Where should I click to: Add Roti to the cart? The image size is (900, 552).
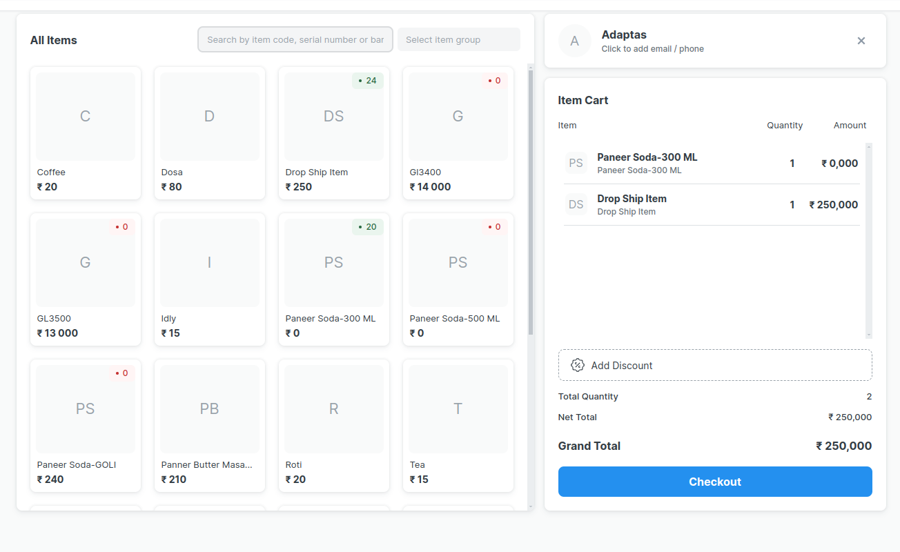click(x=334, y=426)
